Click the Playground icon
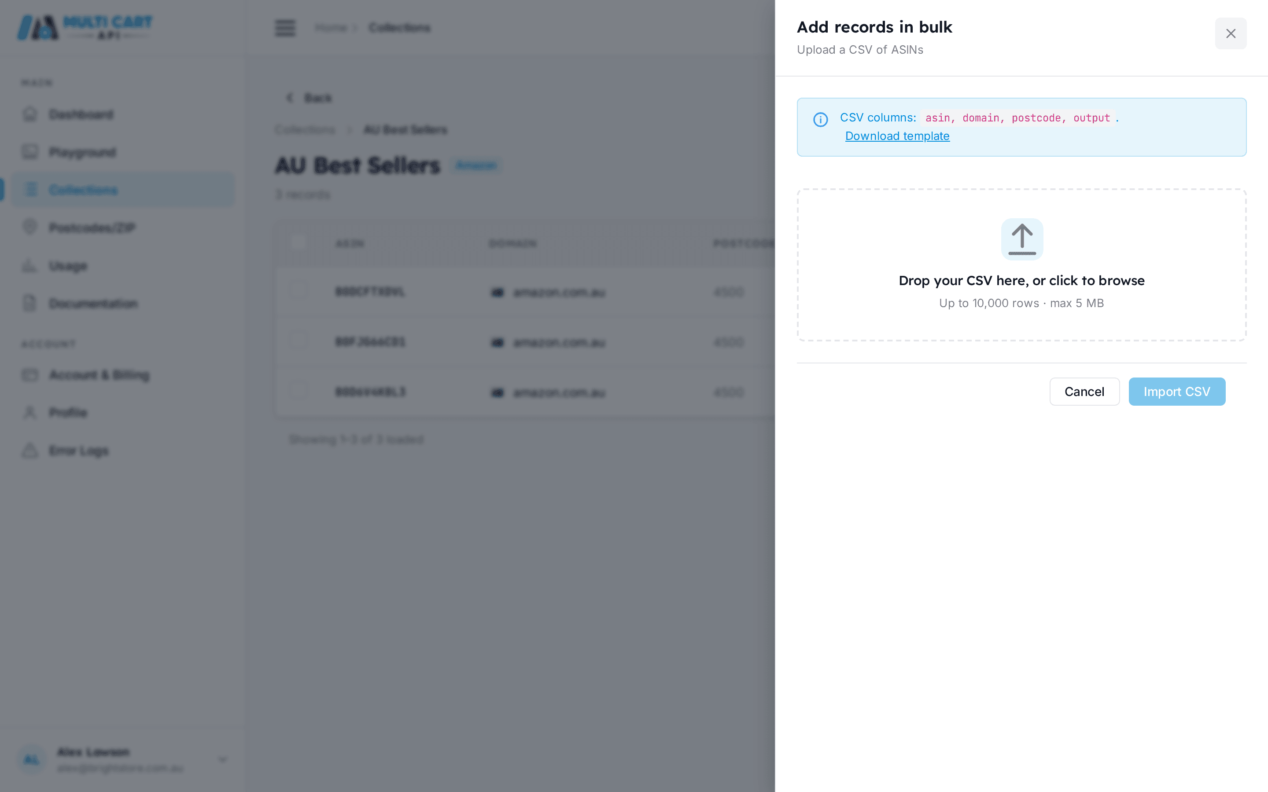 point(30,152)
